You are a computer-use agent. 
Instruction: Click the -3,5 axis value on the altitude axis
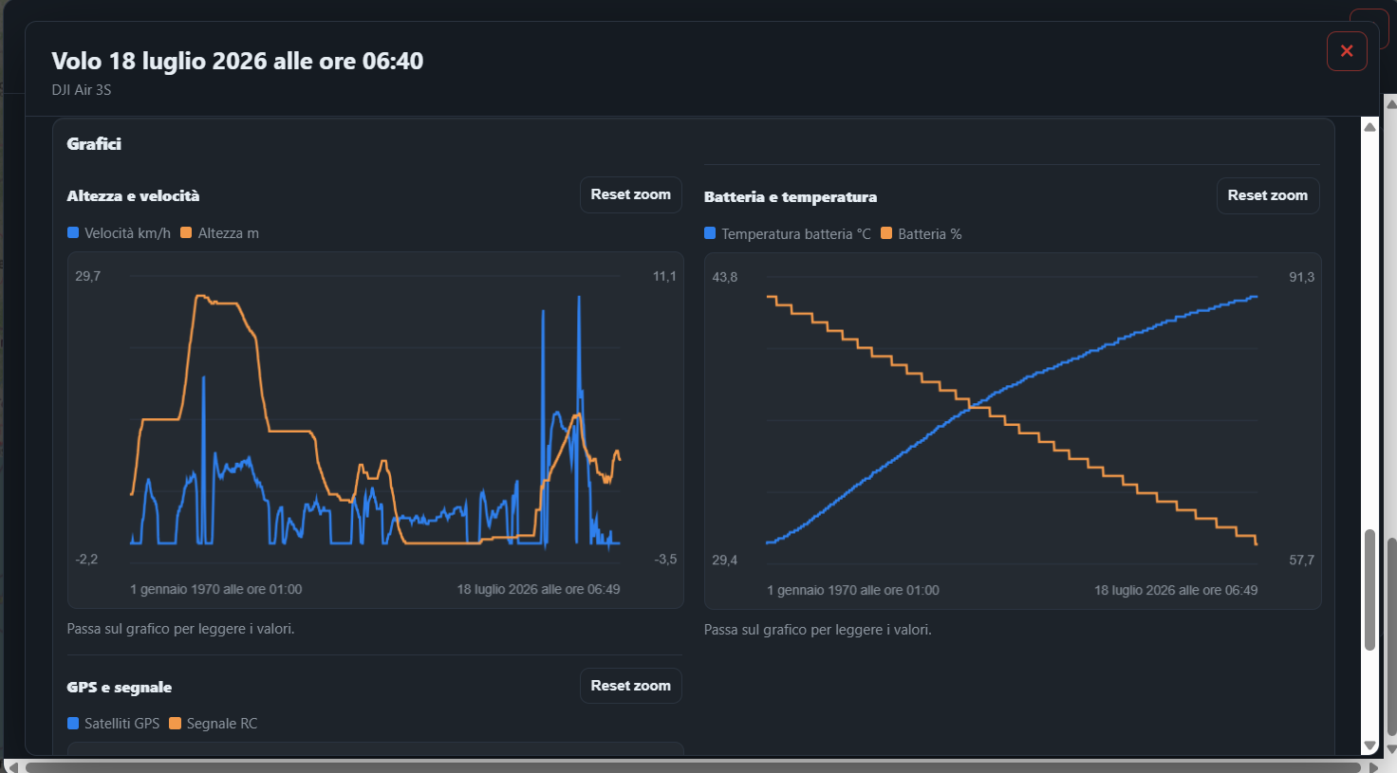(665, 559)
